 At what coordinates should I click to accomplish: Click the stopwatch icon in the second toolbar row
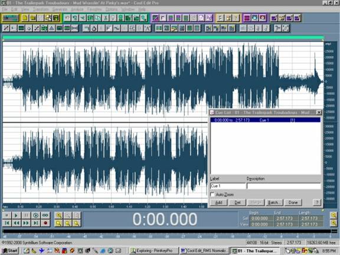click(x=94, y=28)
